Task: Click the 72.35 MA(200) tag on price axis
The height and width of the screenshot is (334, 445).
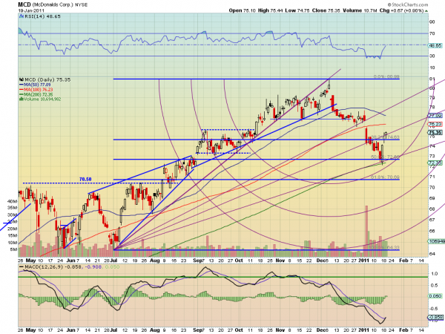Action: [435, 163]
